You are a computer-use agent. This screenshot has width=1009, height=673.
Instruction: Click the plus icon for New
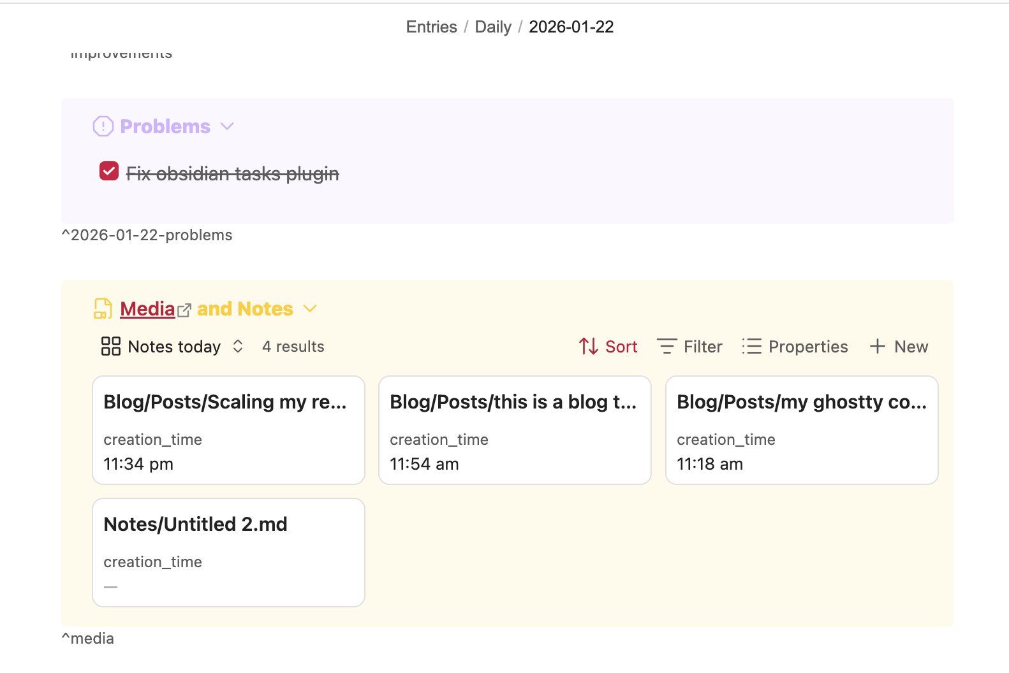pos(878,346)
